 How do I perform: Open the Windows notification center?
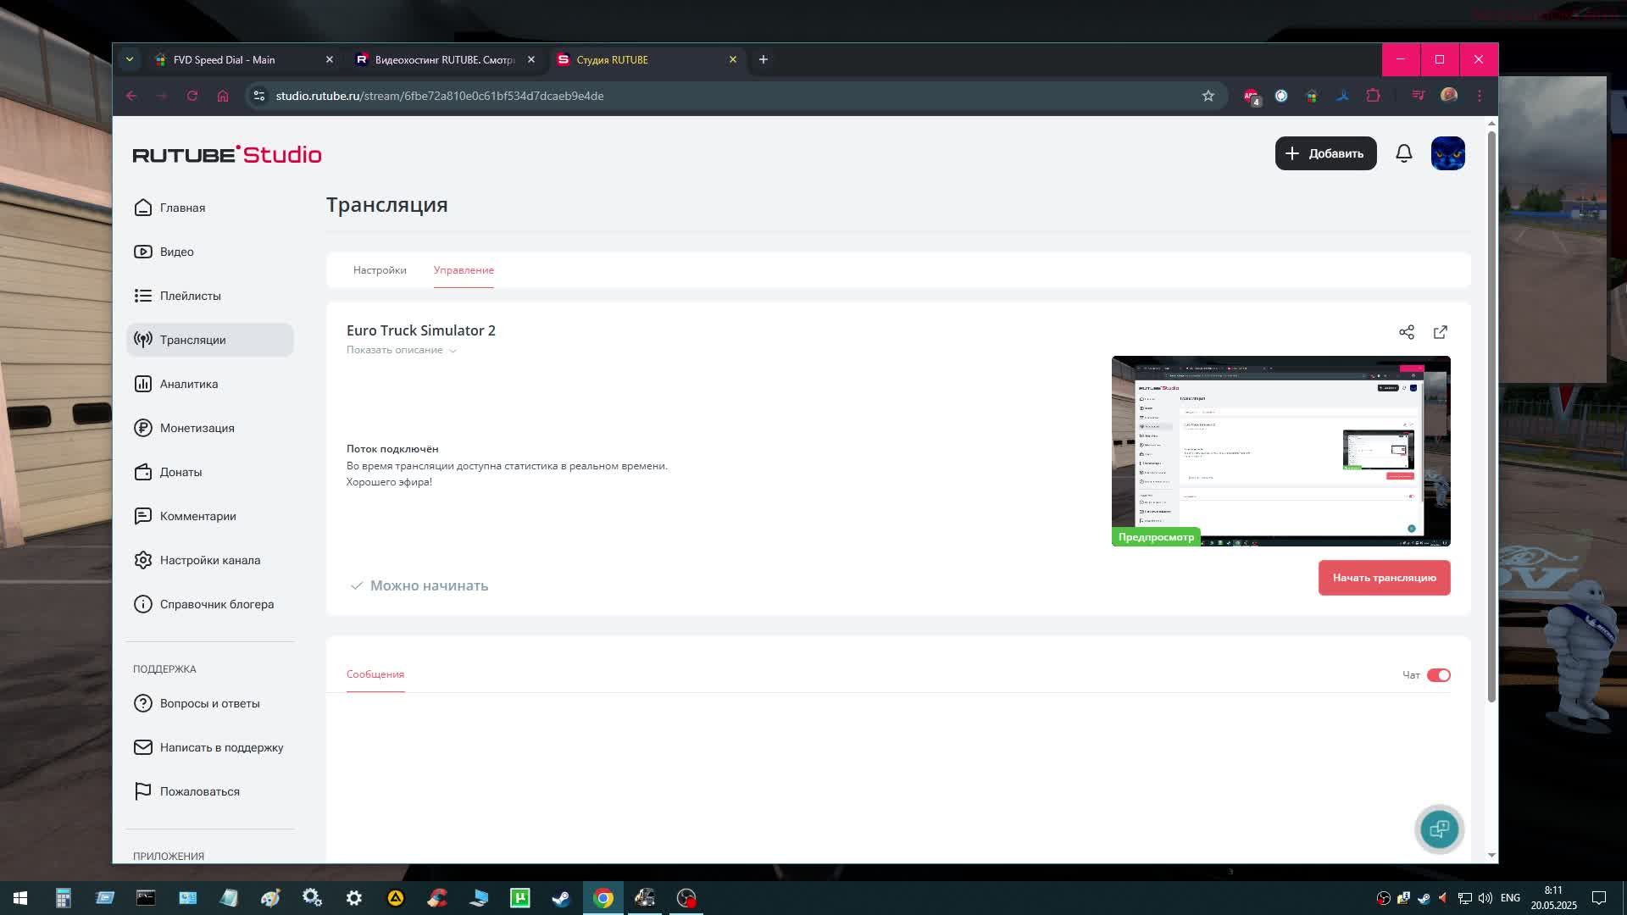(x=1599, y=898)
